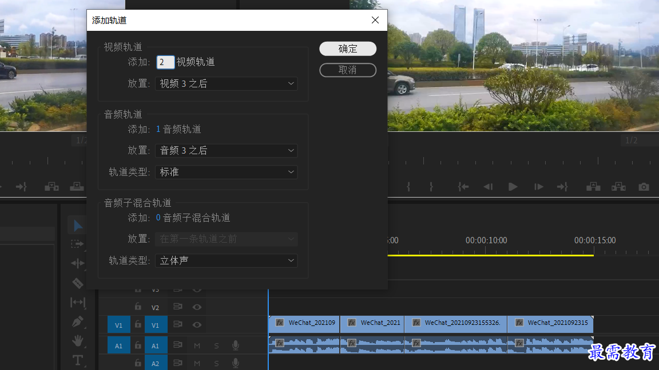The height and width of the screenshot is (370, 659).
Task: Select the Track Select Forward tool
Action: 77,244
